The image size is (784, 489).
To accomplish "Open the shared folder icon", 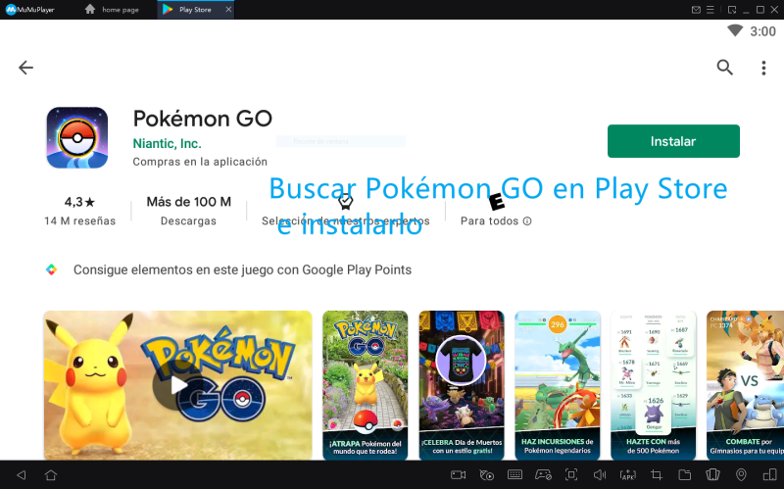I will [685, 475].
